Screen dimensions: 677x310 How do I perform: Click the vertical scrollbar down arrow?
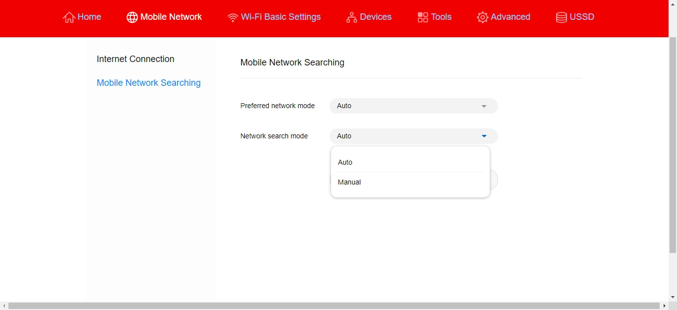click(673, 297)
